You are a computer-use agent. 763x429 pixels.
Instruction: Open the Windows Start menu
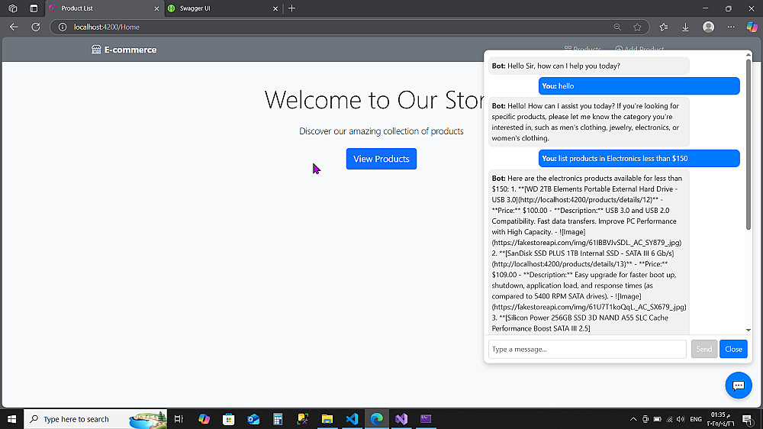(11, 419)
